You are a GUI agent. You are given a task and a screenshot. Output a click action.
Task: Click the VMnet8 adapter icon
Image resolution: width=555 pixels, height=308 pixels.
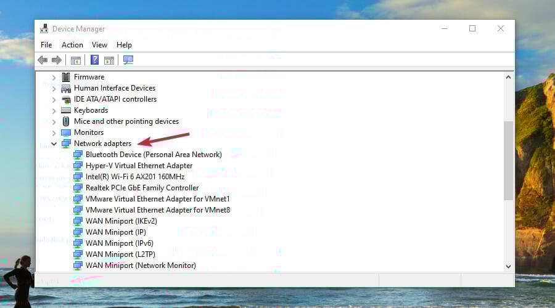click(78, 210)
